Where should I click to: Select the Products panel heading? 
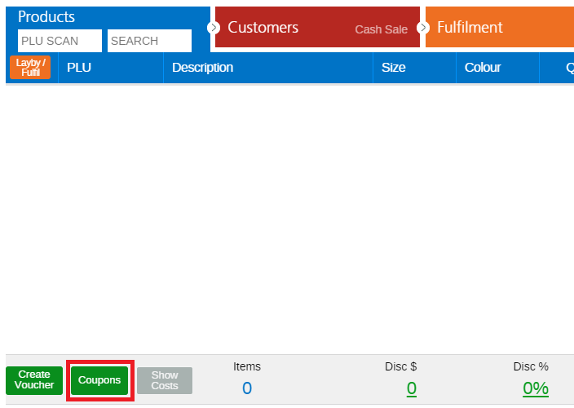(46, 17)
